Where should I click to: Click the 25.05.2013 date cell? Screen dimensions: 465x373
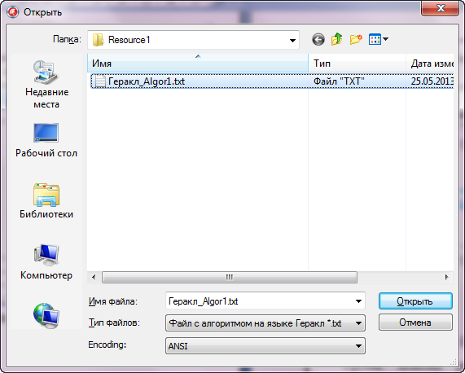(x=432, y=81)
